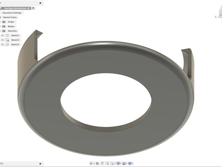Collapse the browser panel header button
This screenshot has height=167, width=222.
[40, 3]
